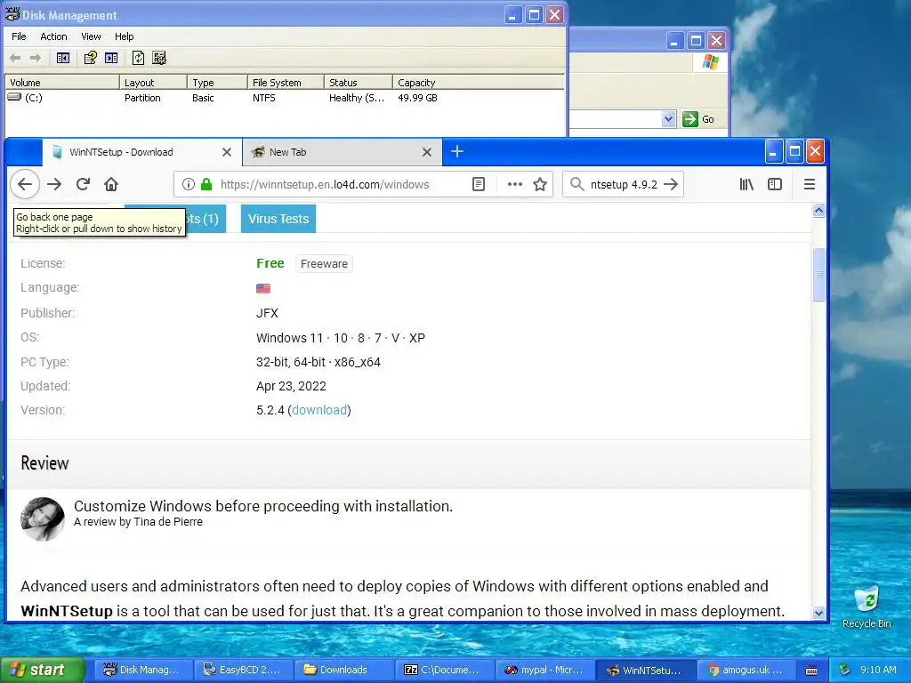Image resolution: width=911 pixels, height=683 pixels.
Task: Go back one page in browser
Action: point(24,185)
